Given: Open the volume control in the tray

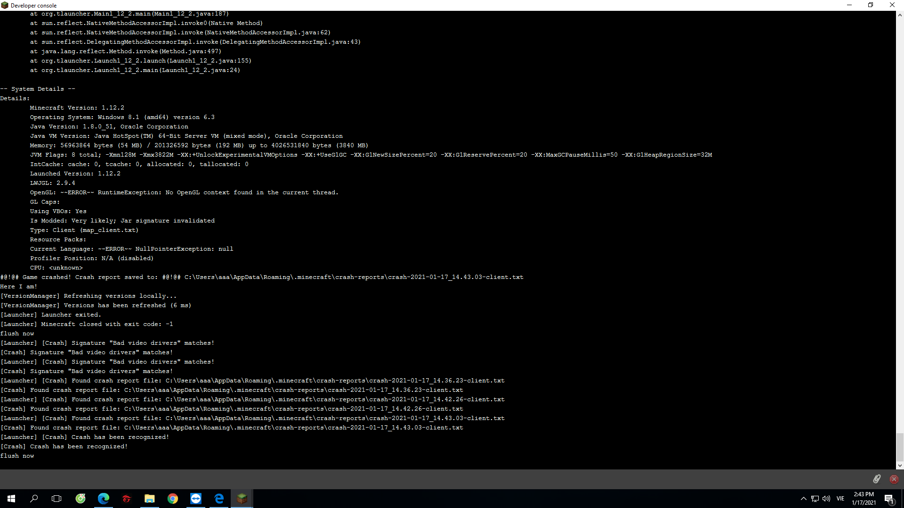Looking at the screenshot, I should (x=826, y=499).
